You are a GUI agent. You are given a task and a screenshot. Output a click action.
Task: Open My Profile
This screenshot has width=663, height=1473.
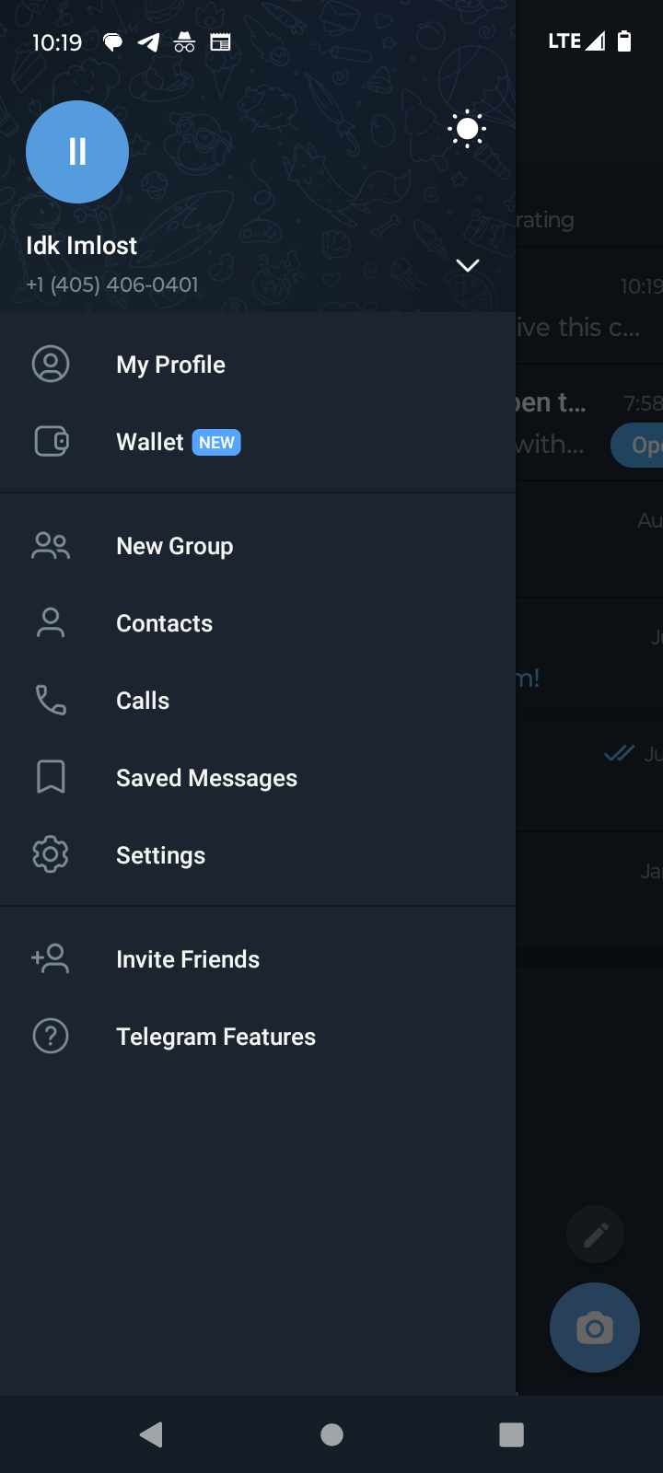170,365
